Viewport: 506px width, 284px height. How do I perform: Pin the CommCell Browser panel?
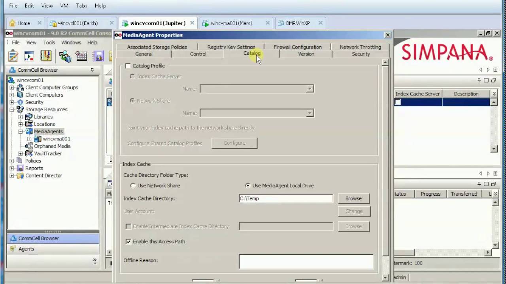pyautogui.click(x=92, y=70)
